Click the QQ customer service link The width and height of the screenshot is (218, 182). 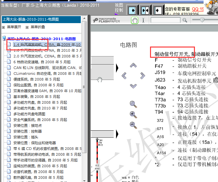198,9
